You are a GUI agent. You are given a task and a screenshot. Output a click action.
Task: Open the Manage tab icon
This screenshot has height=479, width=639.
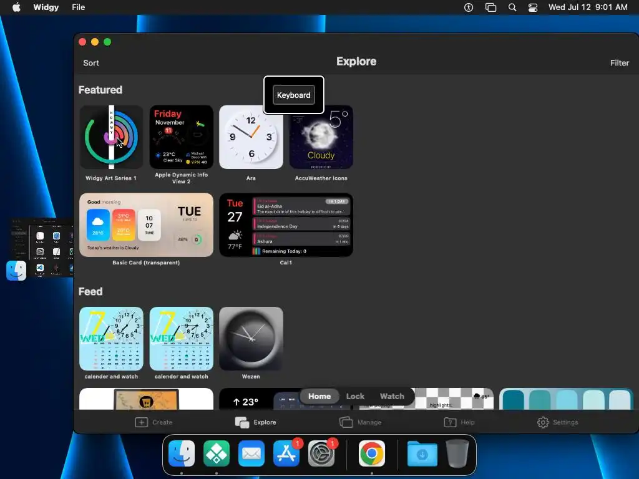pos(346,422)
